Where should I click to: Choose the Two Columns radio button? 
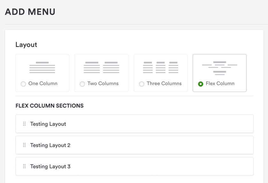(82, 84)
